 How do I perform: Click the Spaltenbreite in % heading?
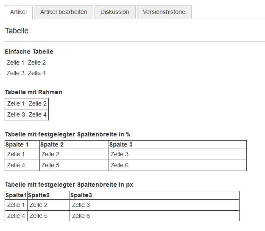click(67, 135)
